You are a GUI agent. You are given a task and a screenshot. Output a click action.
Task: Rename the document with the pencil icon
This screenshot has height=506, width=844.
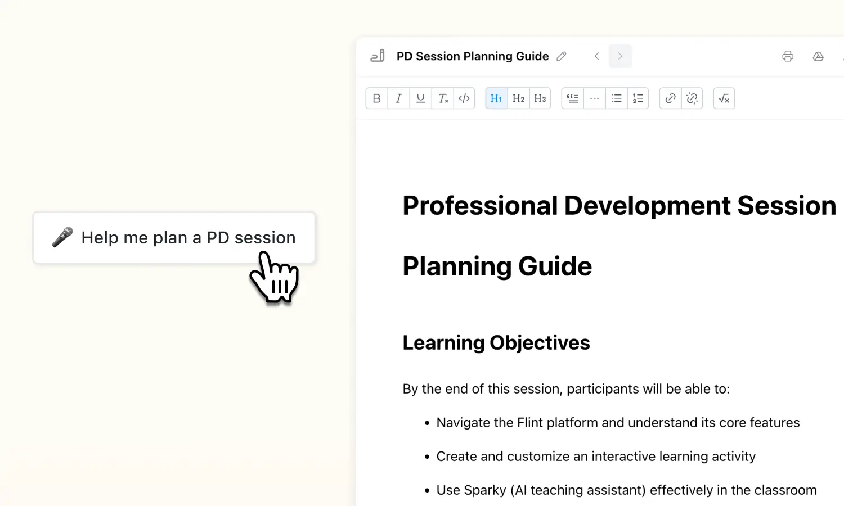tap(562, 56)
